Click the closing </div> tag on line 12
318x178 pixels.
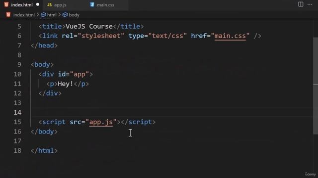click(x=50, y=93)
